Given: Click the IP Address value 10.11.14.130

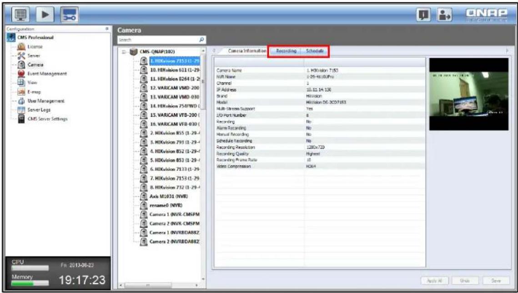Looking at the screenshot, I should click(x=318, y=90).
